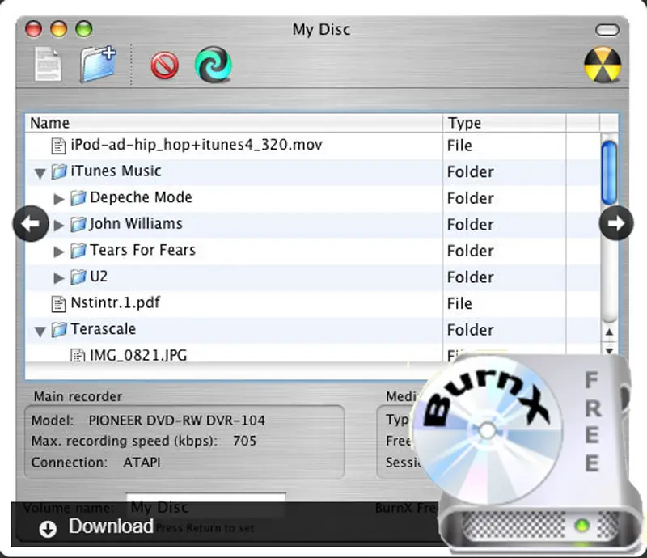This screenshot has width=647, height=558.
Task: Collapse the iTunes Music folder
Action: click(x=40, y=173)
